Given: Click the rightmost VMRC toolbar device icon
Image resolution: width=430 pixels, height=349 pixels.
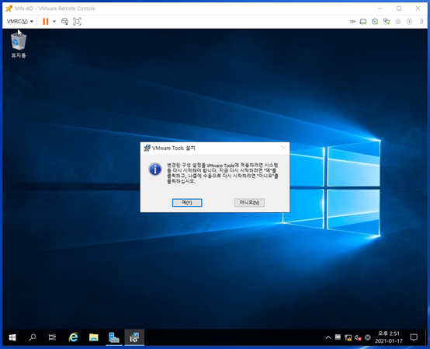Looking at the screenshot, I should (421, 22).
